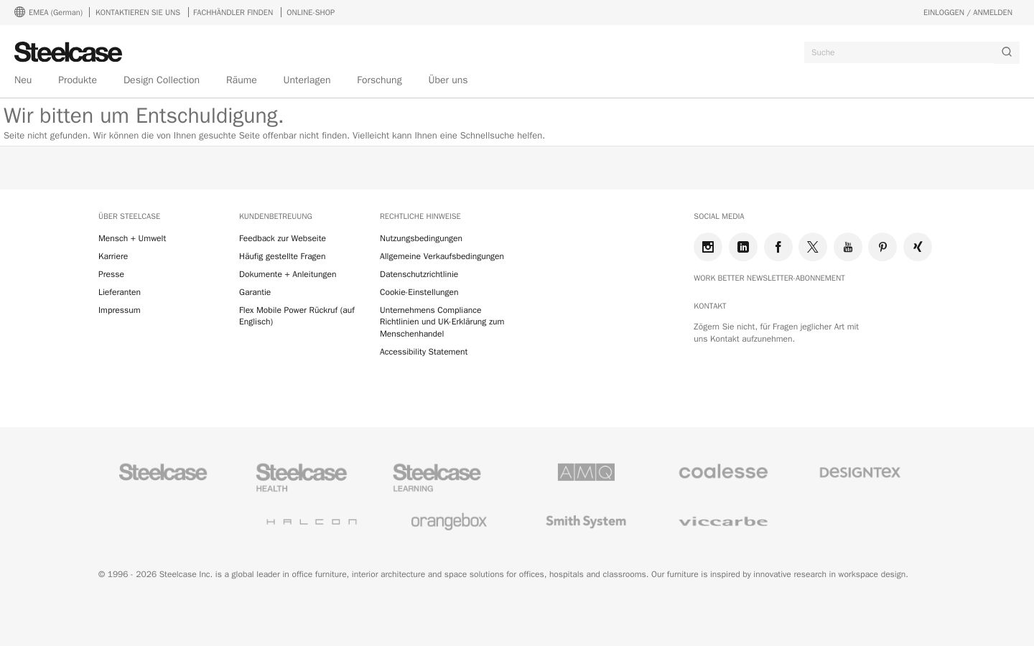This screenshot has height=646, width=1034.
Task: Open Presse footer link
Action: pyautogui.click(x=111, y=274)
